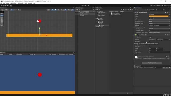Switch to the Console tab

coord(137,66)
